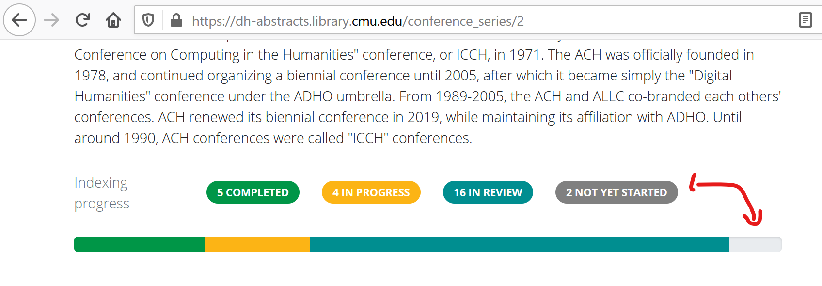Click the grayed forward navigation arrow
The height and width of the screenshot is (286, 822).
click(50, 20)
